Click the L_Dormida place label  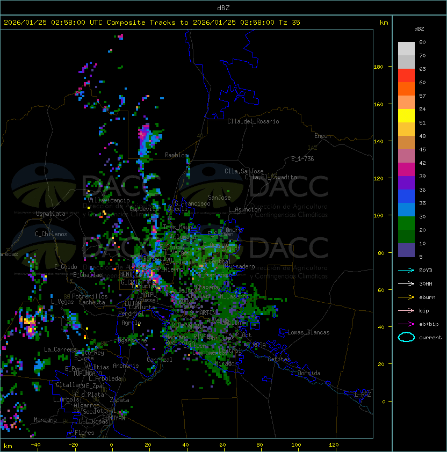tap(306, 373)
